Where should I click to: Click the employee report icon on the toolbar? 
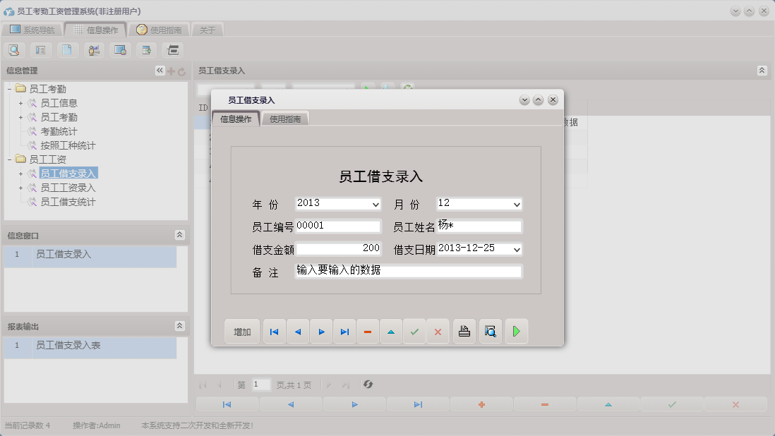tap(94, 49)
